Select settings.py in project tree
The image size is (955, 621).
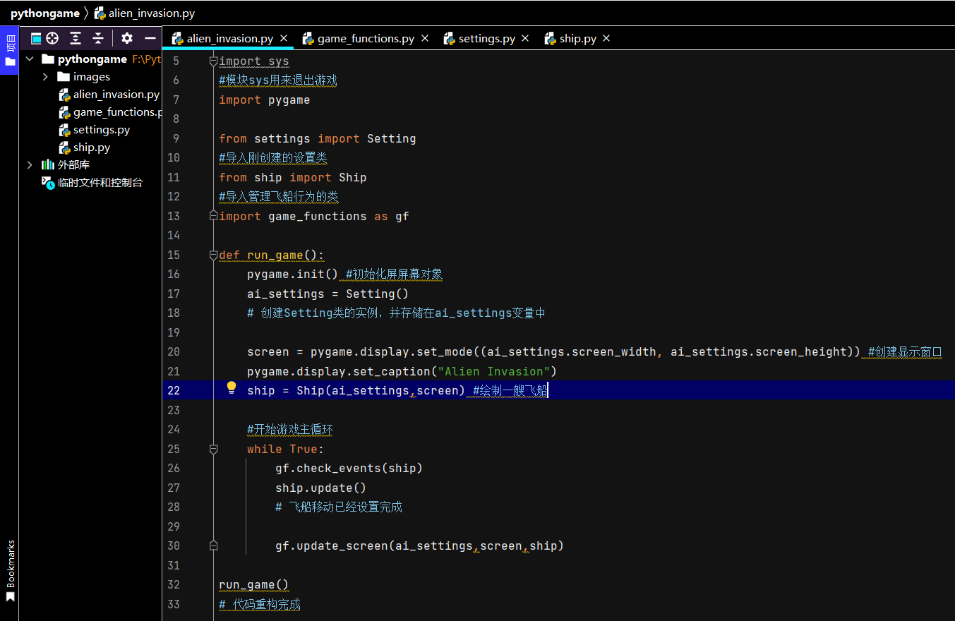[94, 130]
